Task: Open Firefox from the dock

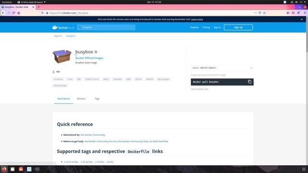Action: click(4, 169)
